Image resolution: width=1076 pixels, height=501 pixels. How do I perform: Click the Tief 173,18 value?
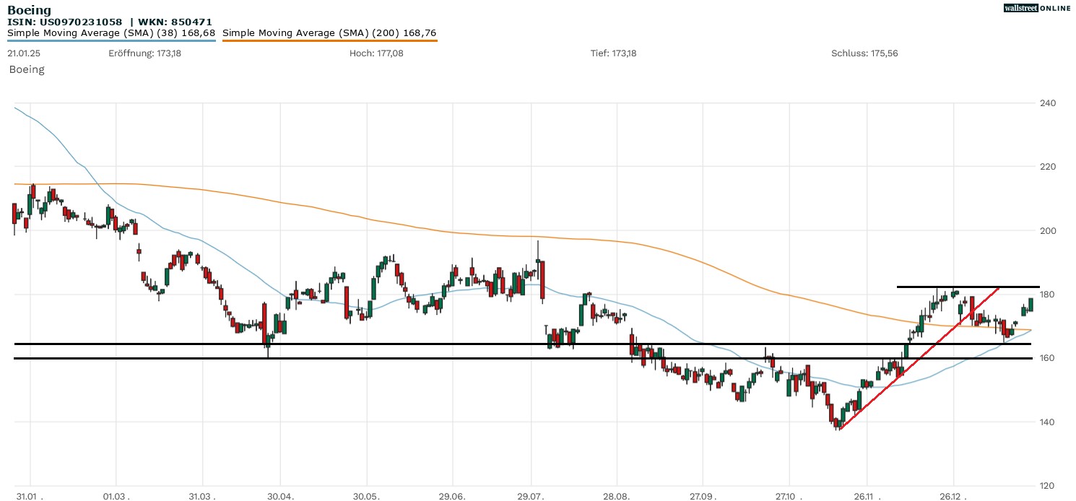click(613, 53)
